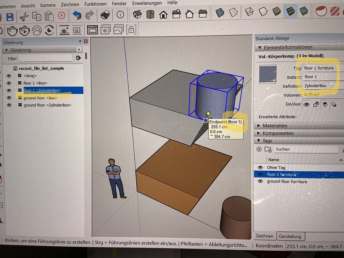Click the model Info circle icon

pyautogui.click(x=120, y=14)
